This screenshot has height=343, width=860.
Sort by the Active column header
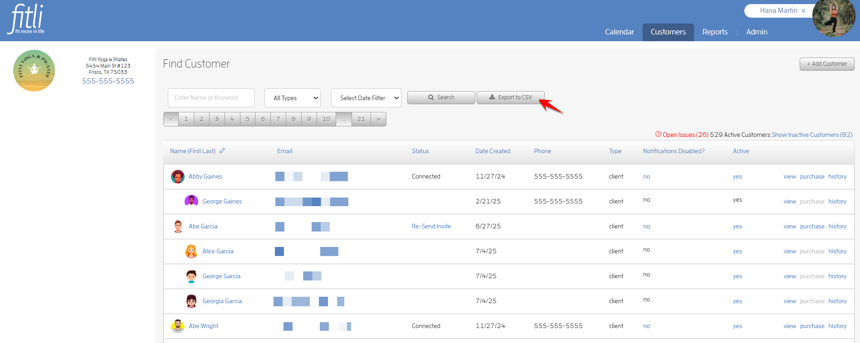click(741, 151)
